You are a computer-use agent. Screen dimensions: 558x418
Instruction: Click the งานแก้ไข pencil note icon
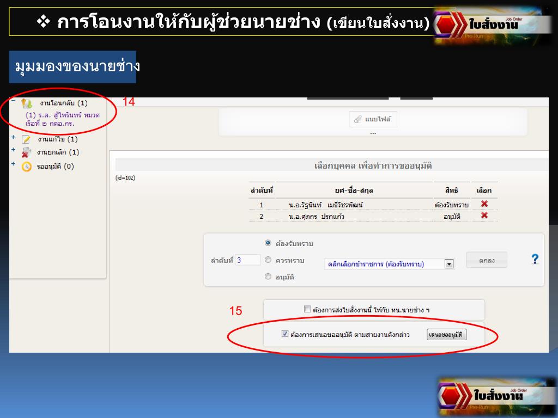pos(26,139)
